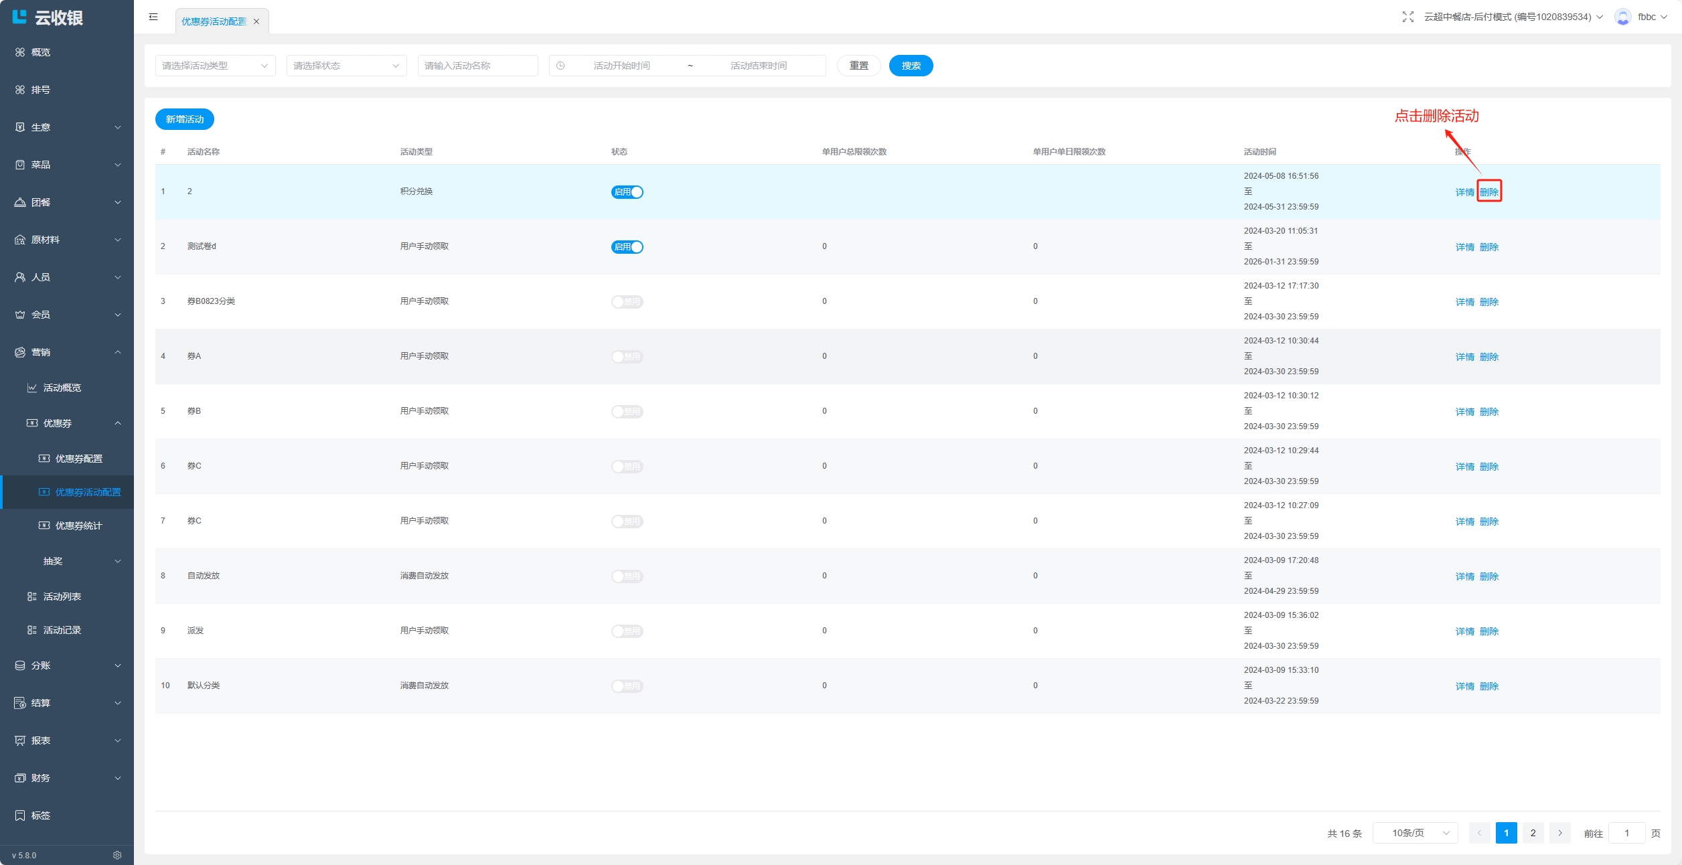Click 删除 for the first activity
The height and width of the screenshot is (865, 1682).
click(x=1489, y=192)
